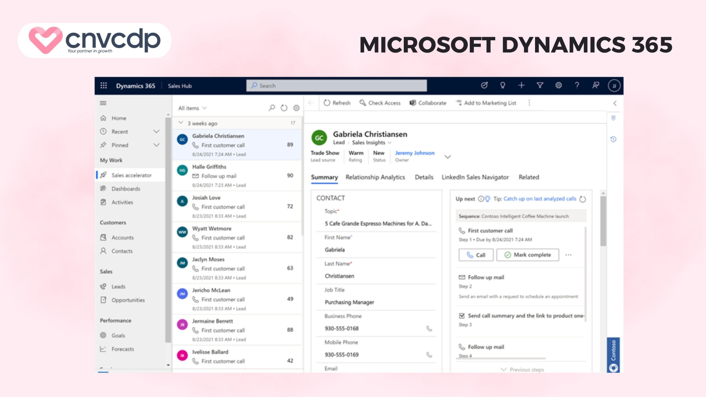Show Previous steps in the sequence panel
Screen dimensions: 706x397
click(525, 370)
